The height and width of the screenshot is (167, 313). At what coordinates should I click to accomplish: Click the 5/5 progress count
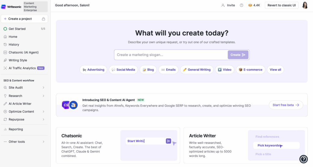tap(43, 29)
